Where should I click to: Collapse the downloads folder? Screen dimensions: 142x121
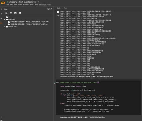pos(4,20)
